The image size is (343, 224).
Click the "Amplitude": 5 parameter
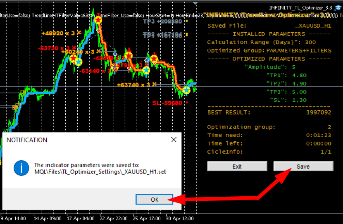270,67
